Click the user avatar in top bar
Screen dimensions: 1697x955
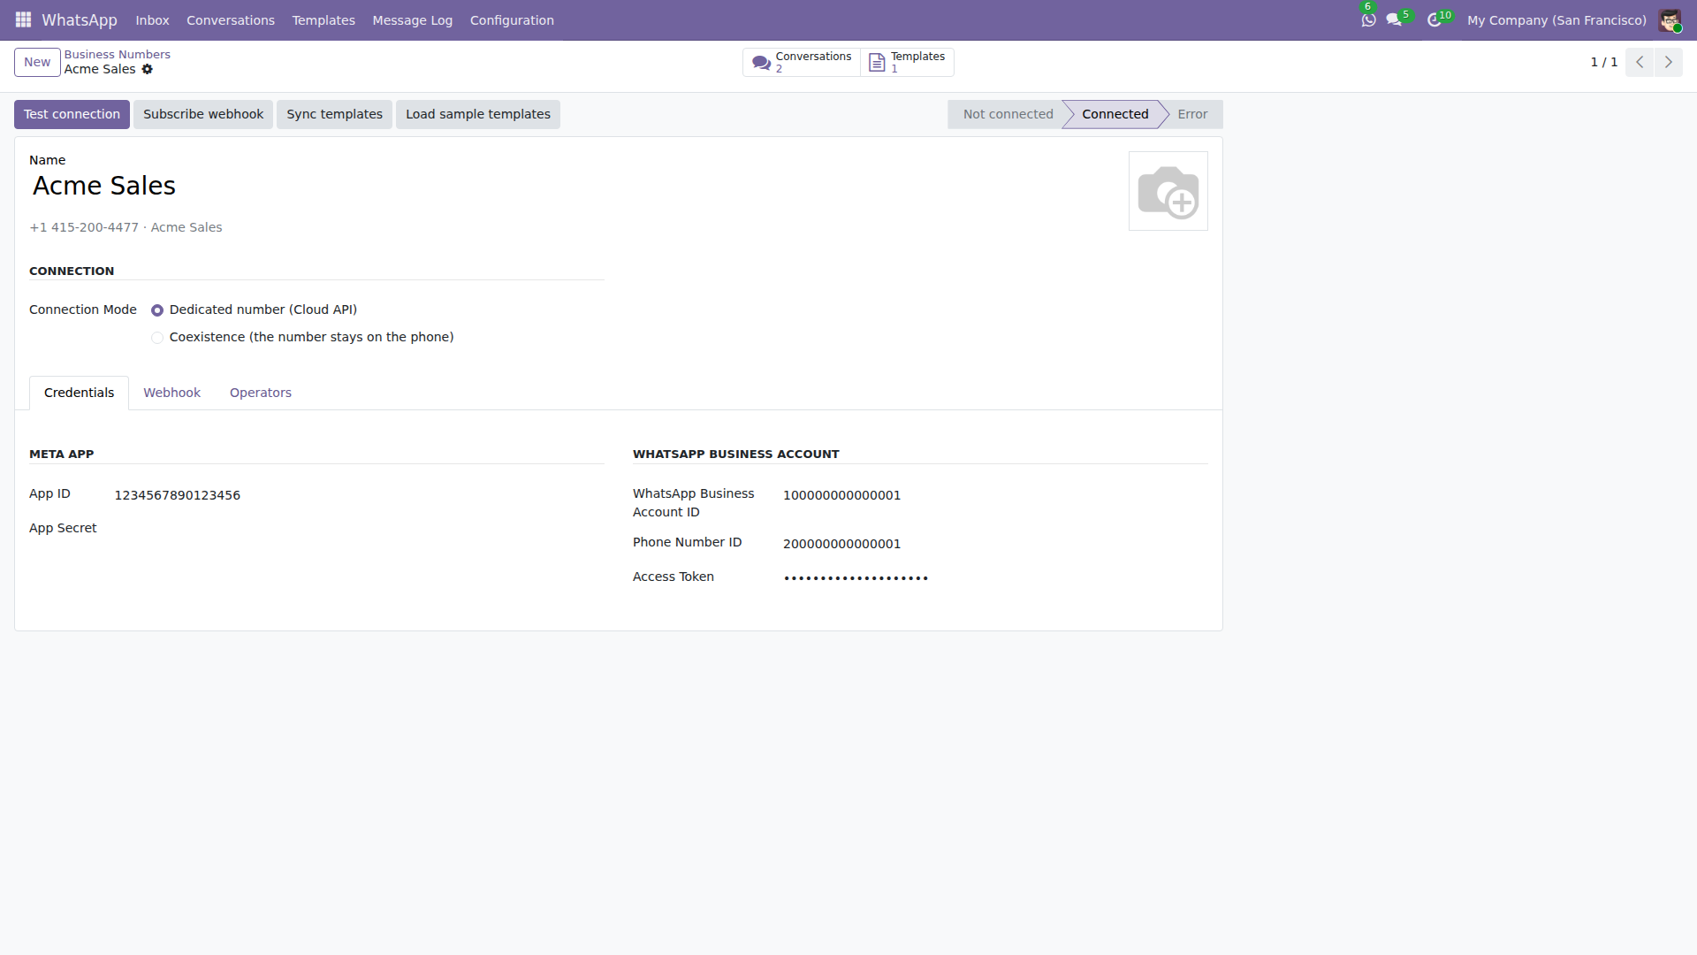1670,19
